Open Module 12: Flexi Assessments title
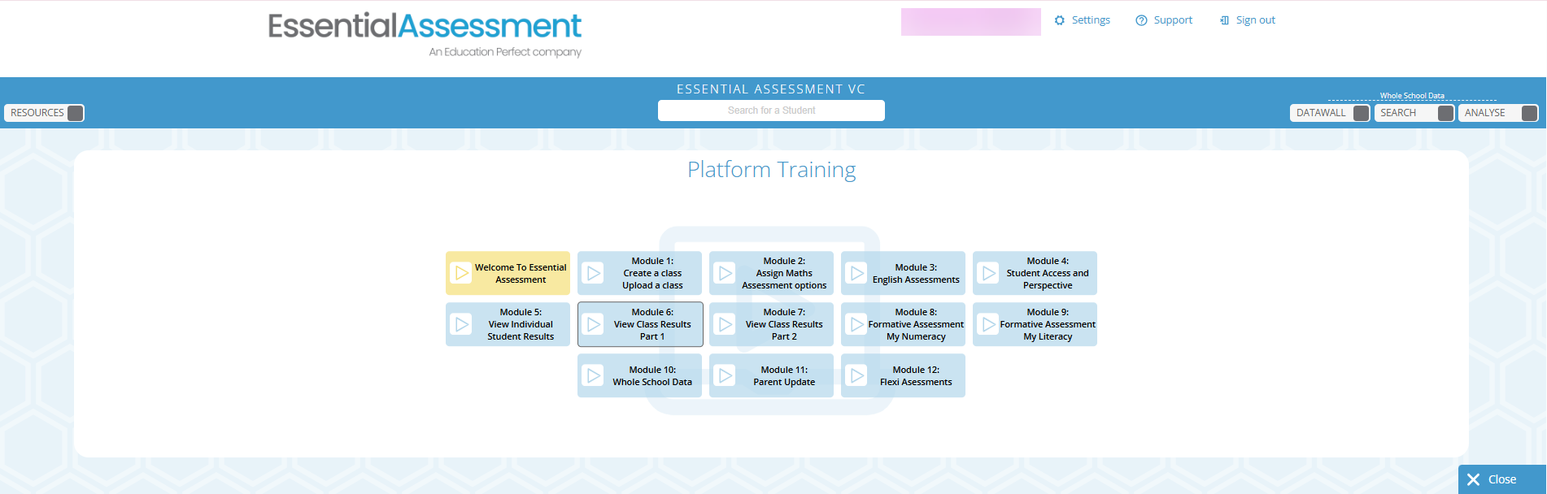1547x494 pixels. (x=916, y=375)
